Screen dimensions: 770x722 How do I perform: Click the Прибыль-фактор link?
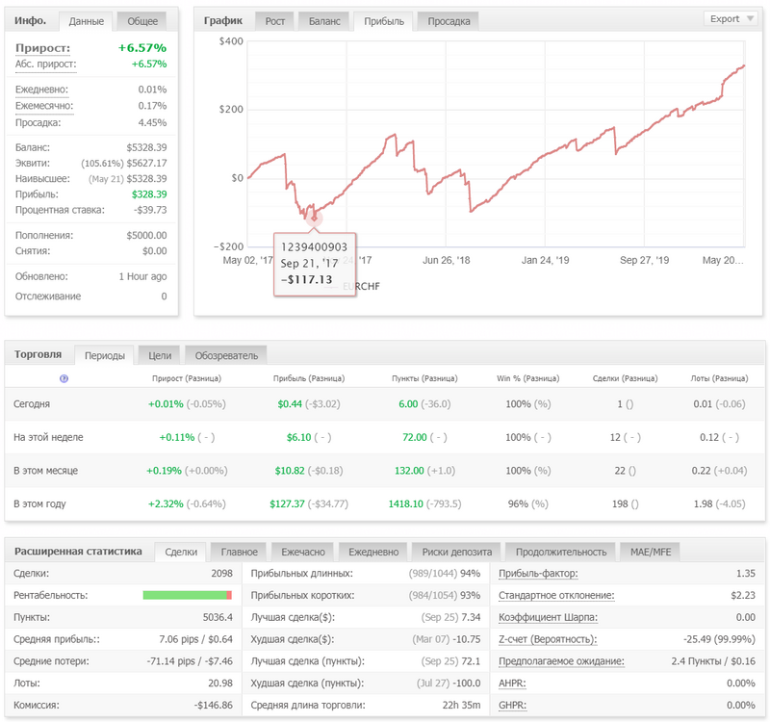tap(538, 574)
